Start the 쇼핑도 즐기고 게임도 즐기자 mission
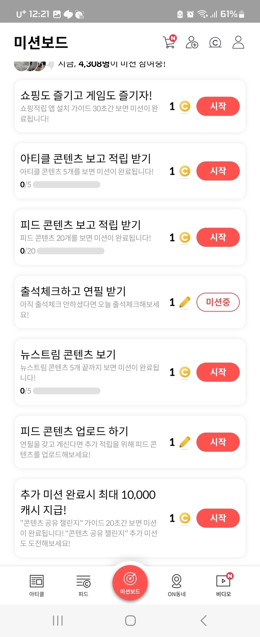The height and width of the screenshot is (637, 260). (x=218, y=106)
